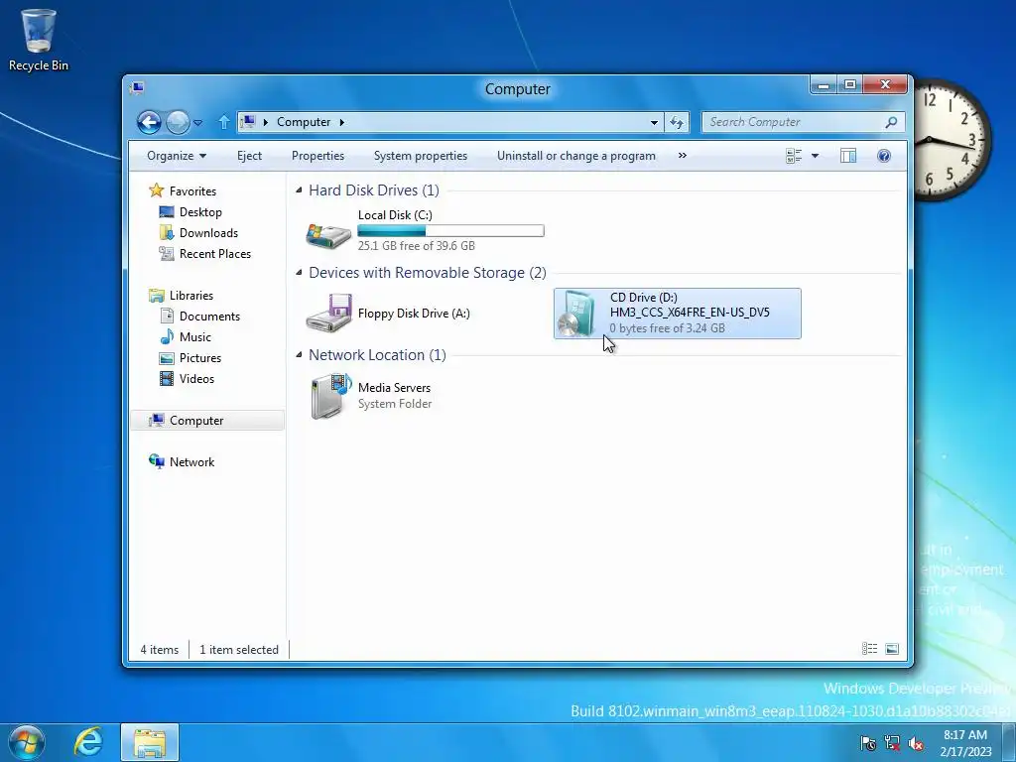Click the desktop clock gadget
This screenshot has height=762, width=1016.
coord(953,140)
